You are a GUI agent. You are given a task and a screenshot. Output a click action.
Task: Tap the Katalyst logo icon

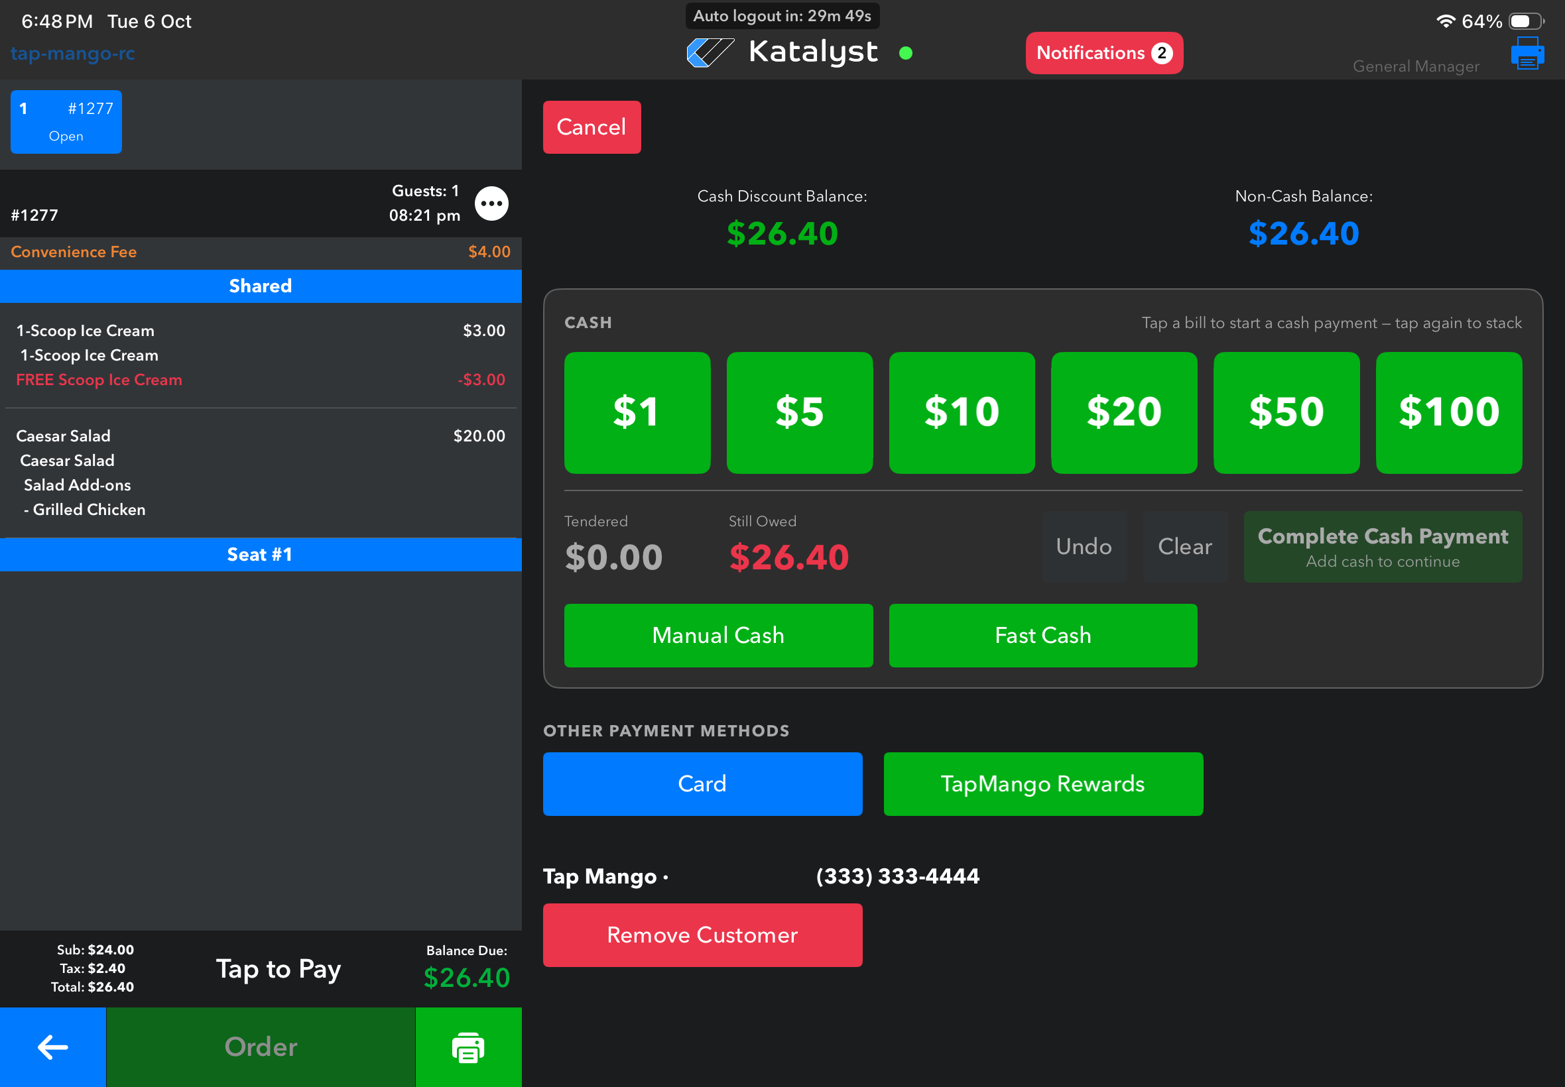[710, 52]
